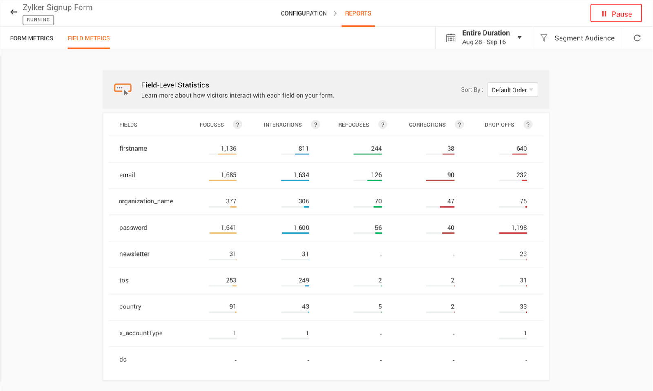The width and height of the screenshot is (653, 391).
Task: Click the back arrow beside Zylker Signup Form
Action: [13, 12]
